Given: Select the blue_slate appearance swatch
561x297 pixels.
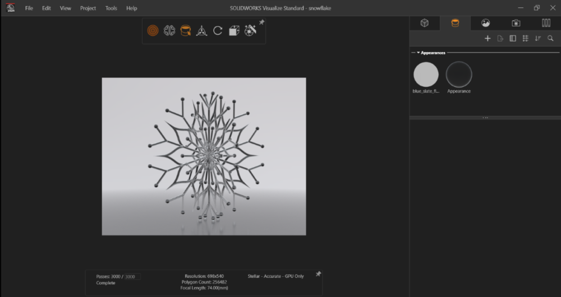Looking at the screenshot, I should click(x=426, y=75).
